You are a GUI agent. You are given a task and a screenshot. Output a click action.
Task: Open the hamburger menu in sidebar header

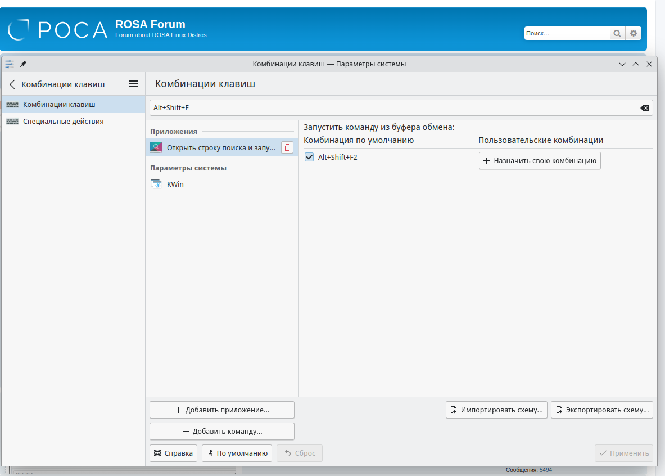pyautogui.click(x=133, y=84)
